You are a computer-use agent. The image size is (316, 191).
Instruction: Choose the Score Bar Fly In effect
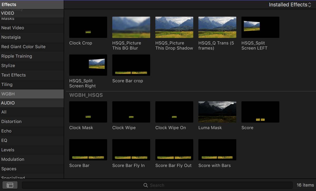[131, 150]
